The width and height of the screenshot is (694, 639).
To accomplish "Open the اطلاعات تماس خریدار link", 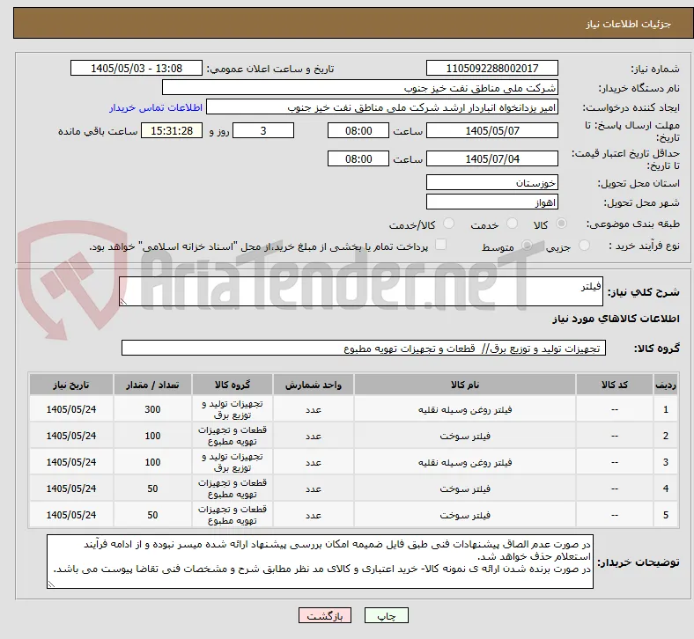I will 156,107.
